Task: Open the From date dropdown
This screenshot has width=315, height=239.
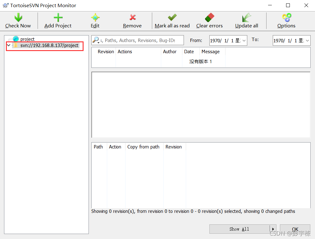Action: click(244, 41)
